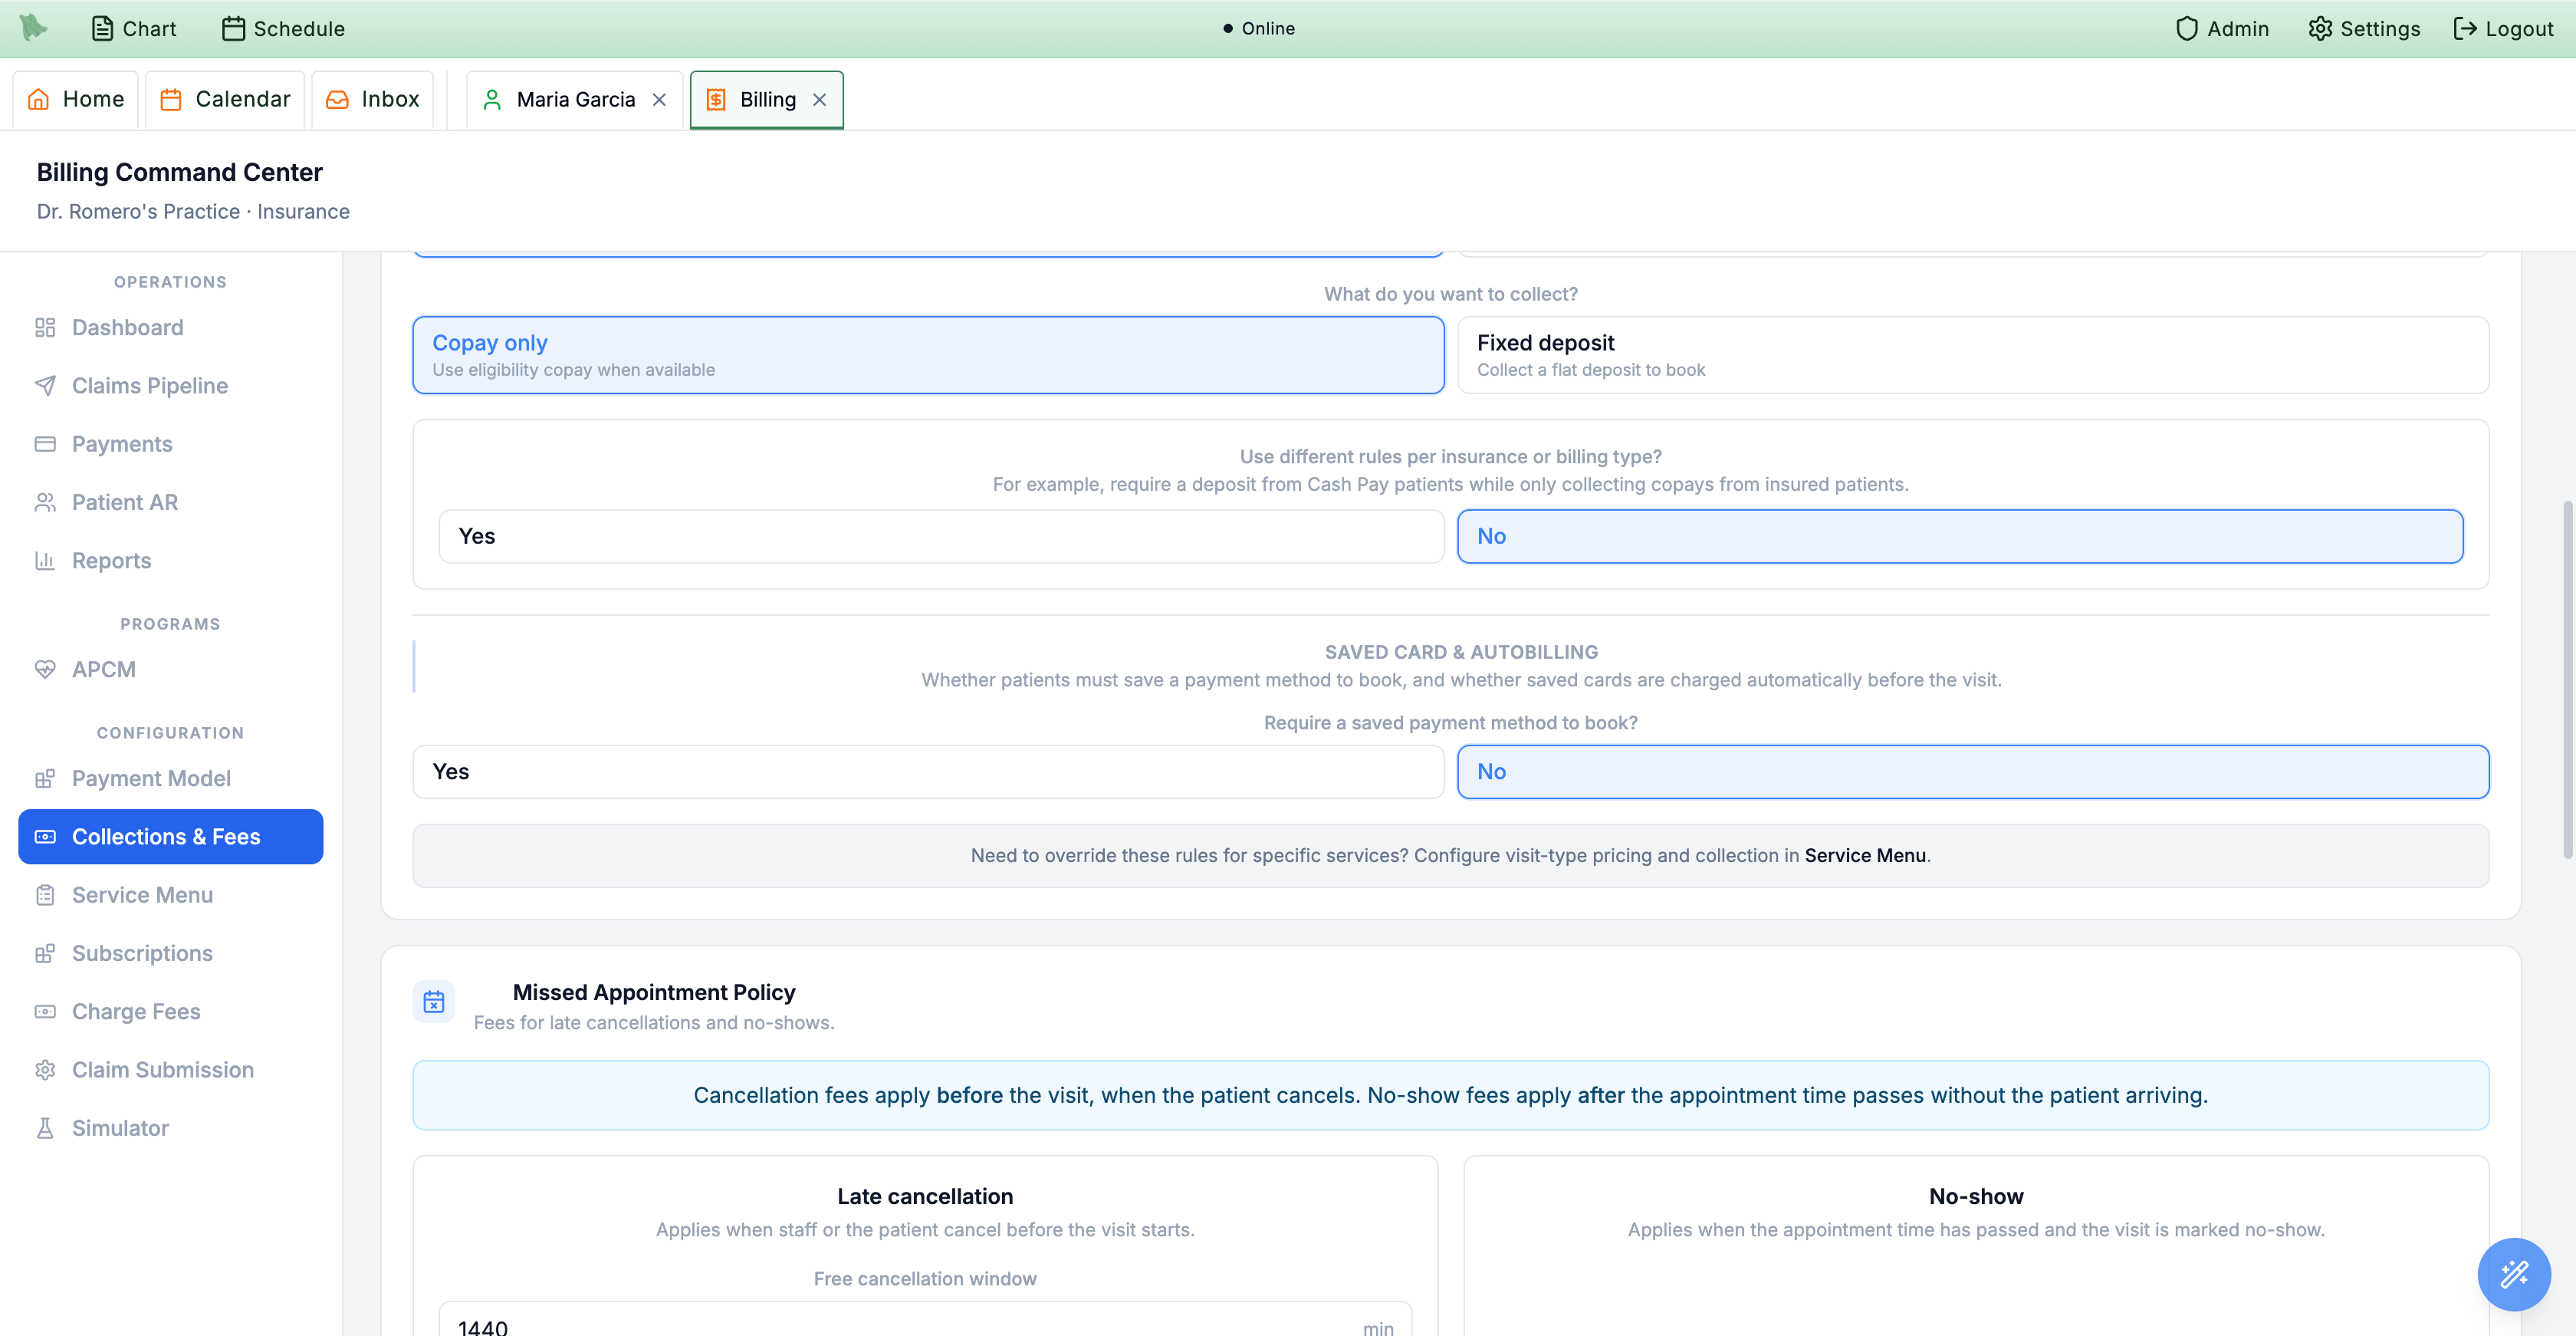Click the Missed Appointment Policy calendar icon
The width and height of the screenshot is (2576, 1336).
coord(434,1001)
